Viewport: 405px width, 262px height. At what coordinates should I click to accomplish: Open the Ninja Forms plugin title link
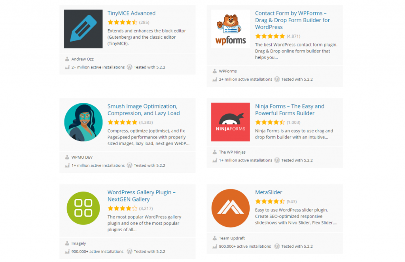(x=290, y=110)
